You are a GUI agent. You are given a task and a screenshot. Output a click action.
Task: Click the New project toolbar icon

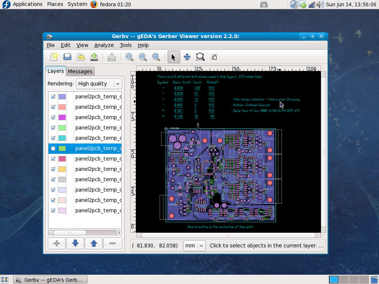[54, 57]
